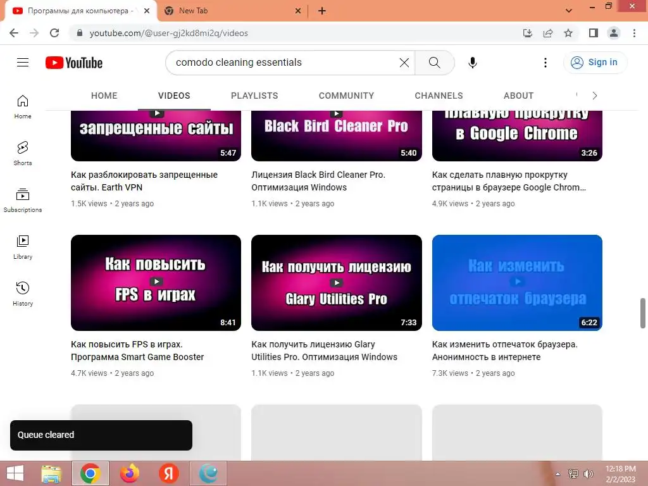The height and width of the screenshot is (486, 648).
Task: View site info via the lock icon
Action: pyautogui.click(x=80, y=33)
